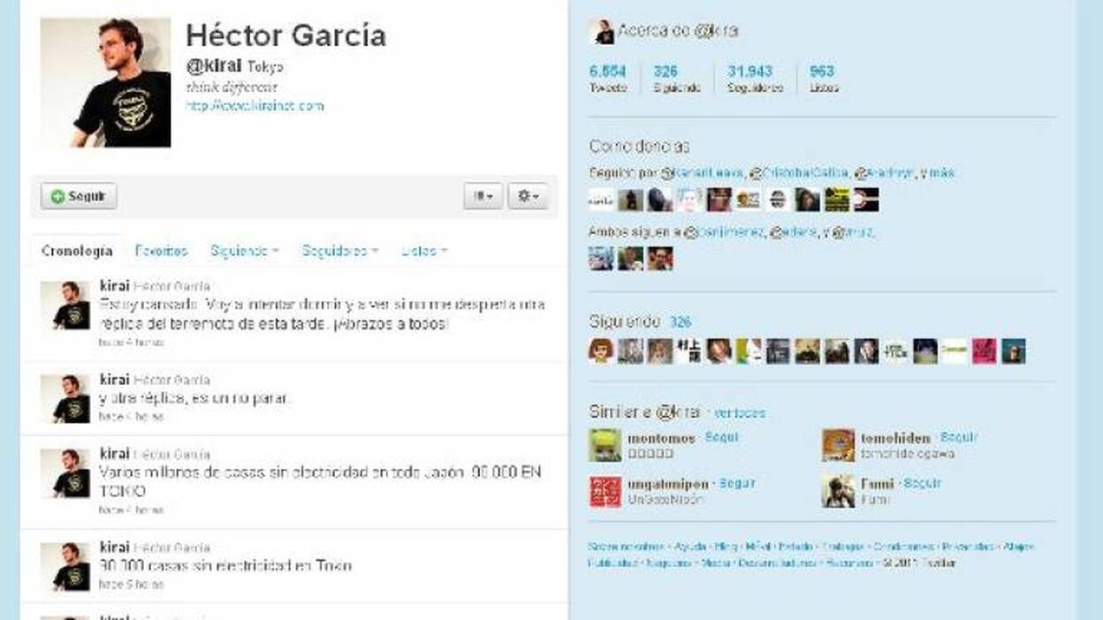
Task: Click the ungatonipon red avatar icon
Action: [x=605, y=491]
